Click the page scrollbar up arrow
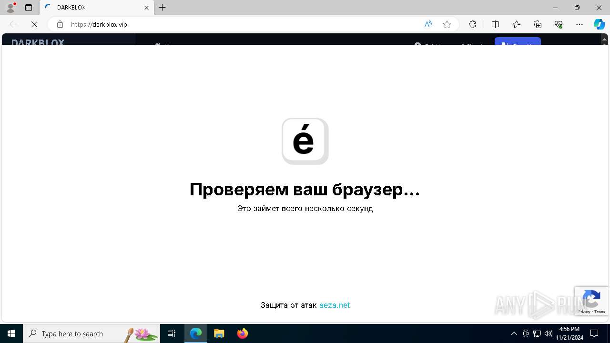 605,40
